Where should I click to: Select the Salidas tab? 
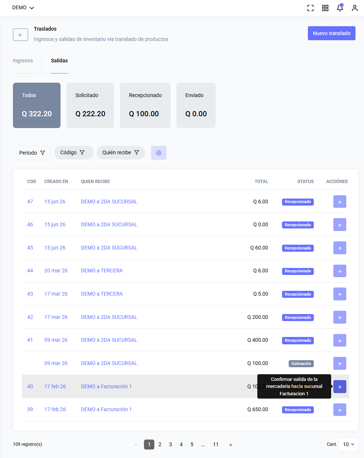(59, 61)
